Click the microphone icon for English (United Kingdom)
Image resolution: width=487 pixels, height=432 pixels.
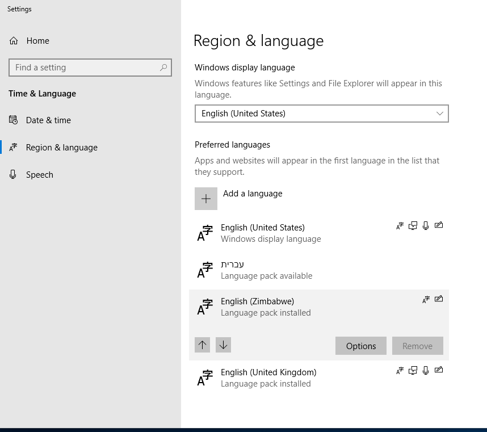[x=426, y=370]
